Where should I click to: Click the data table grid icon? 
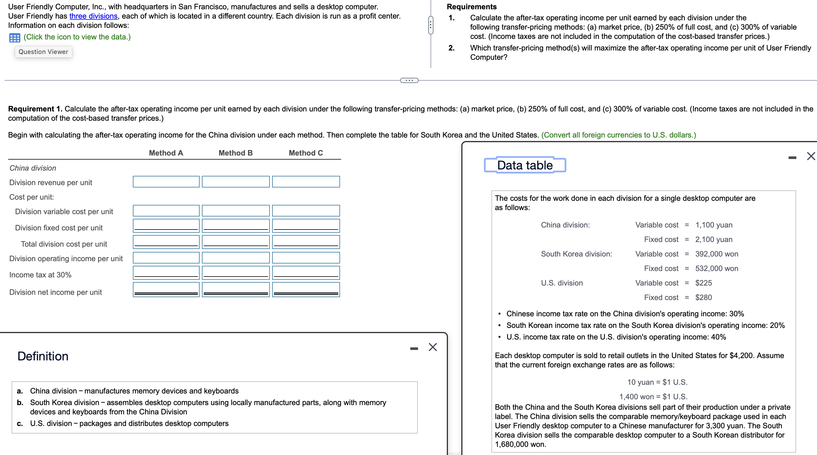15,38
